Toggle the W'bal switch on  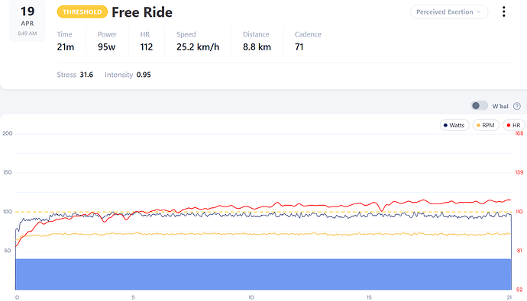(x=480, y=106)
